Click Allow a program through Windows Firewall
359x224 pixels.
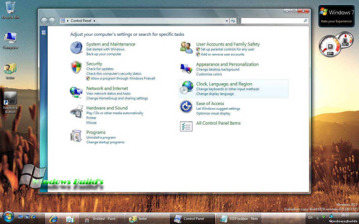(x=123, y=78)
